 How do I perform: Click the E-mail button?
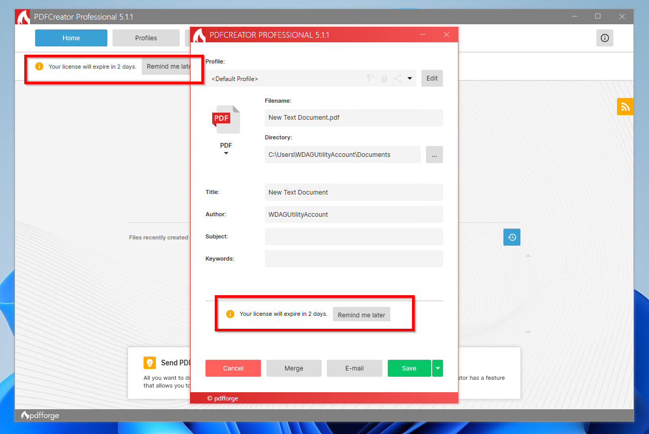tap(355, 368)
